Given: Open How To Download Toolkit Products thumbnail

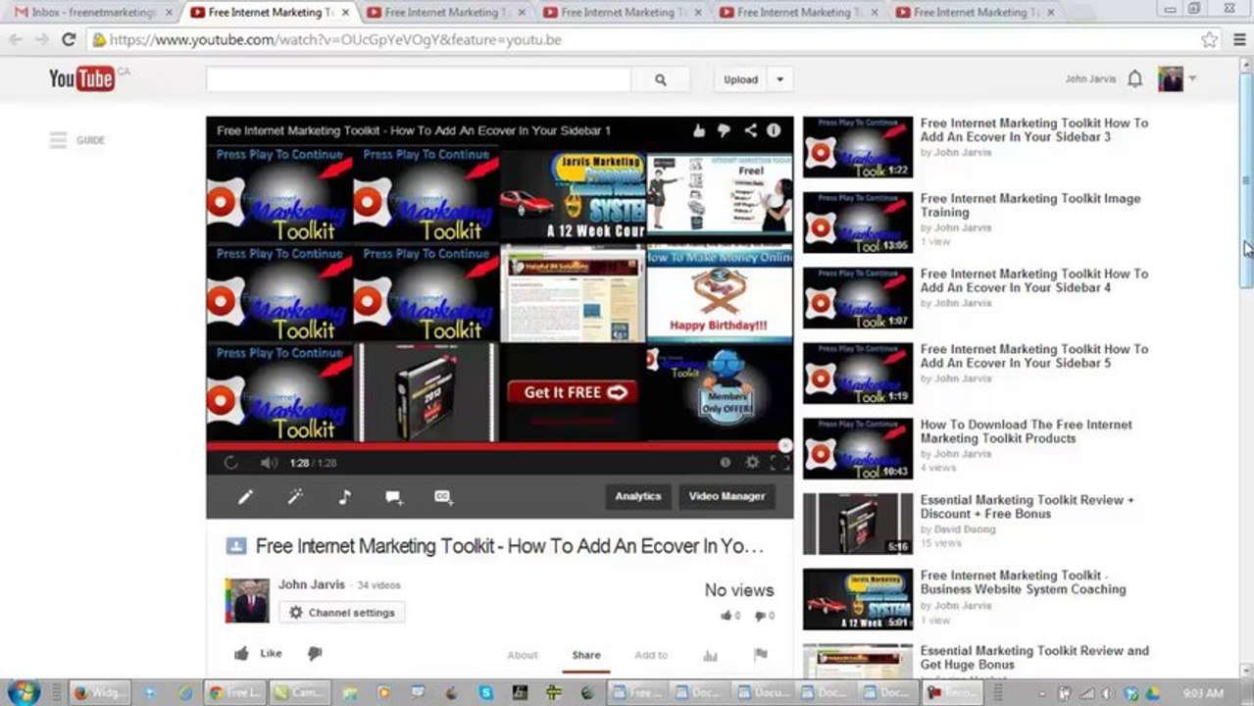Looking at the screenshot, I should point(858,449).
